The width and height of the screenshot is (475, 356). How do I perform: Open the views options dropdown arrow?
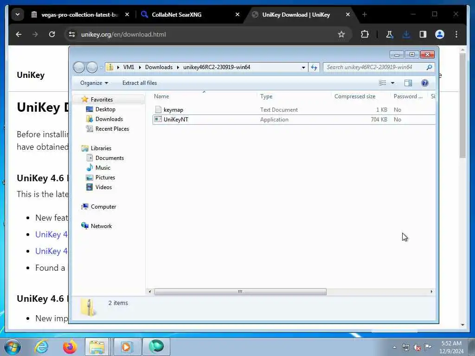point(392,83)
